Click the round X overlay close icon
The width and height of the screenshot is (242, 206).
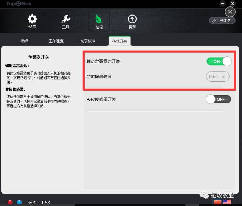pos(231,12)
